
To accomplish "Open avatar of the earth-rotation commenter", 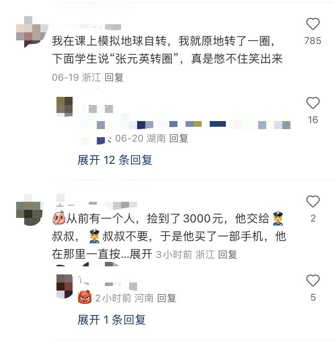I will 32,32.
